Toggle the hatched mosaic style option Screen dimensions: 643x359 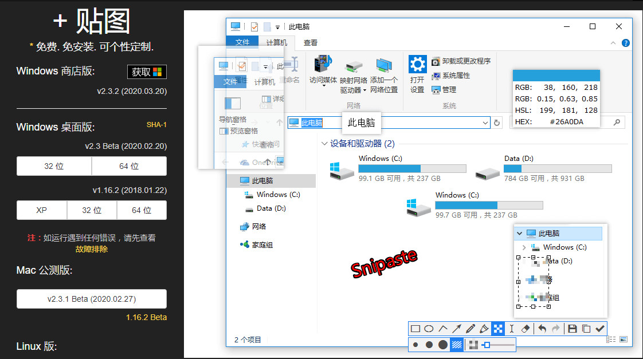457,345
